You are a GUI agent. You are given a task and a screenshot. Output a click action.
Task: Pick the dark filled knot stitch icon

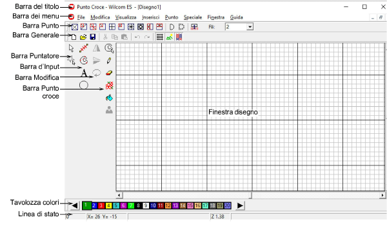click(x=141, y=27)
